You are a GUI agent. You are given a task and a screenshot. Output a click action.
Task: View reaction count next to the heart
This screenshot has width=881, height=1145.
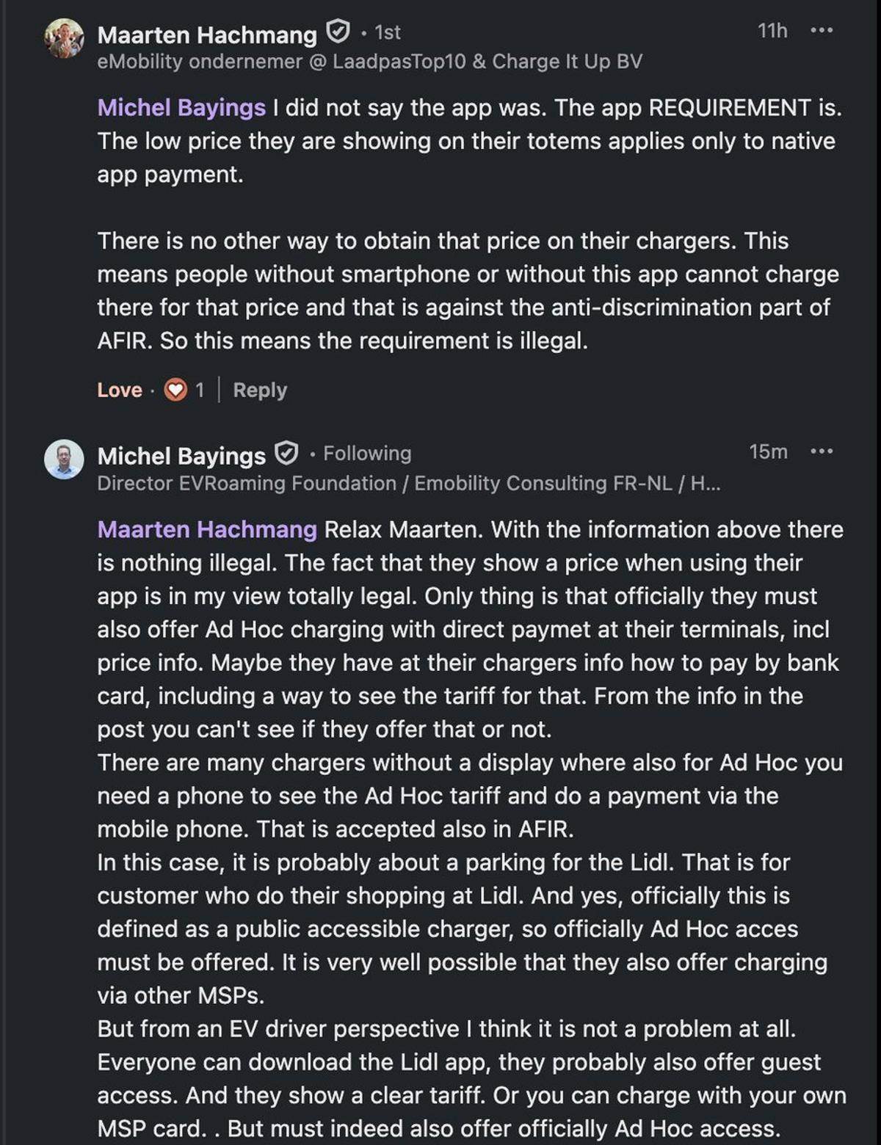(x=200, y=390)
